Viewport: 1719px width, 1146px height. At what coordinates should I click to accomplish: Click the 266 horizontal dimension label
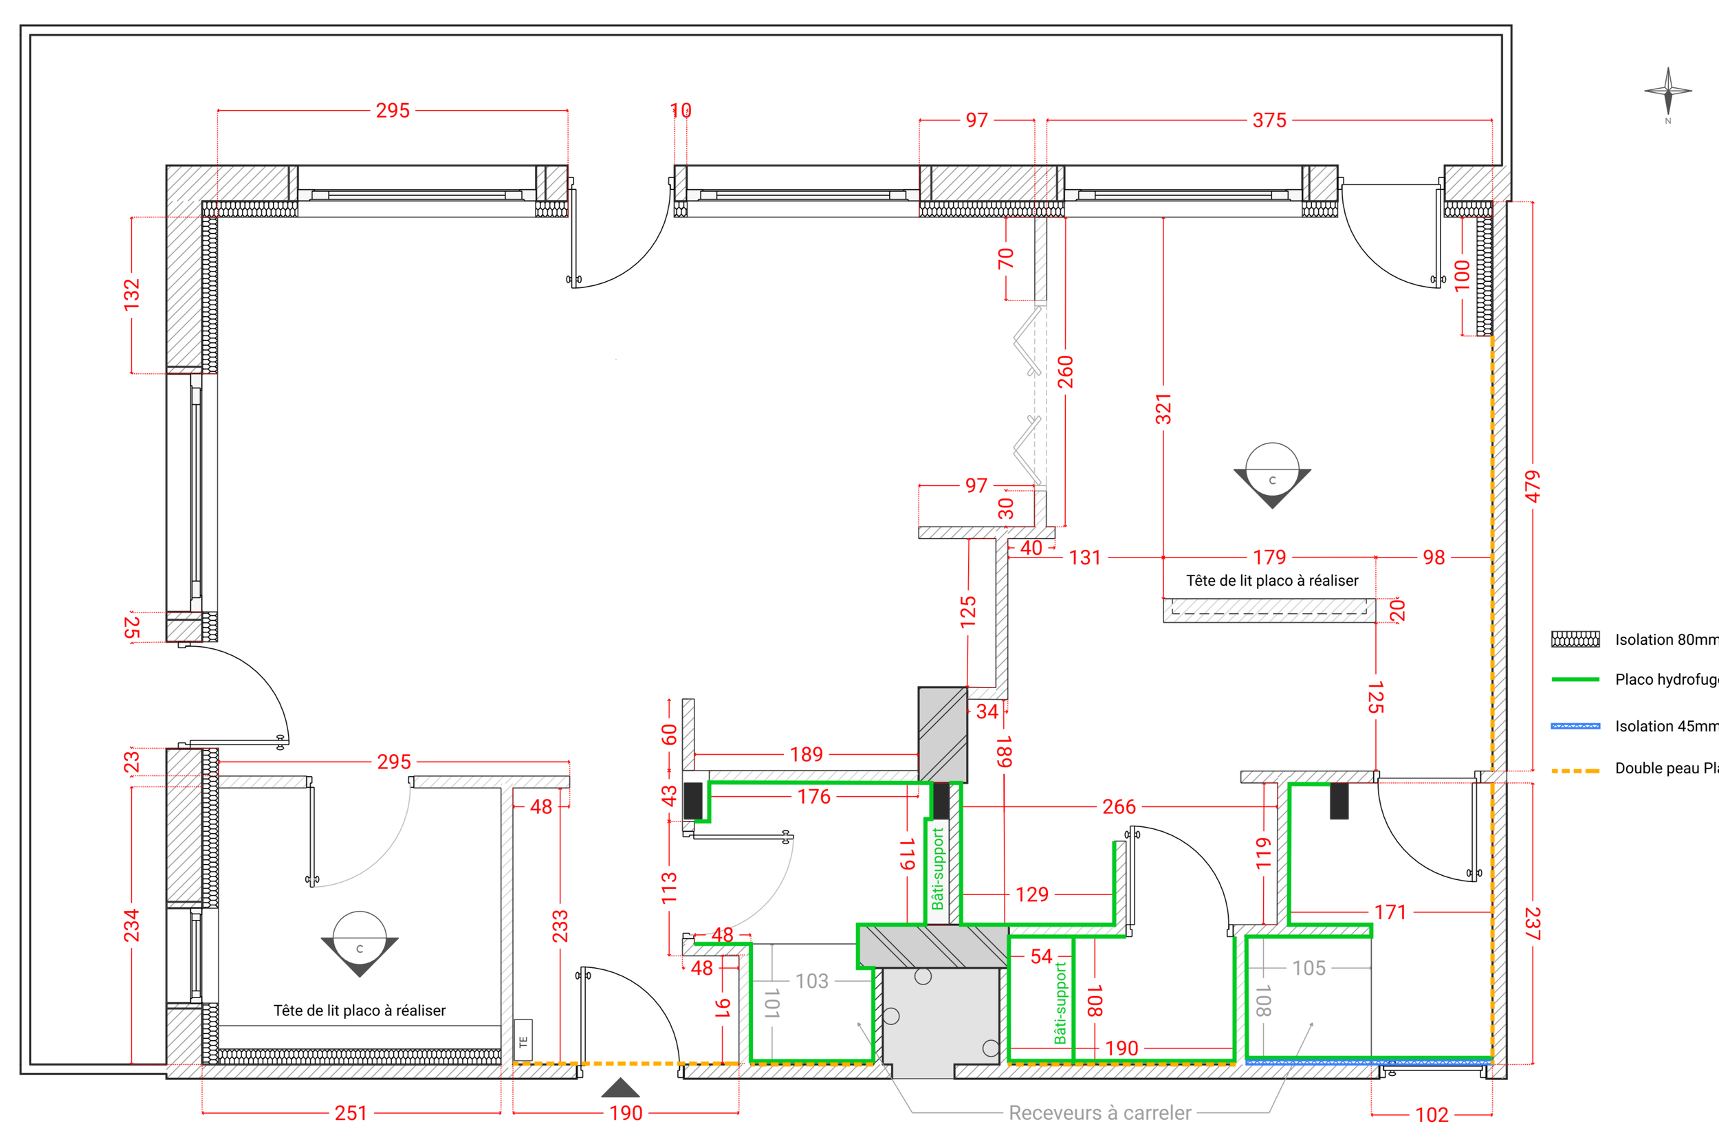point(1119,807)
